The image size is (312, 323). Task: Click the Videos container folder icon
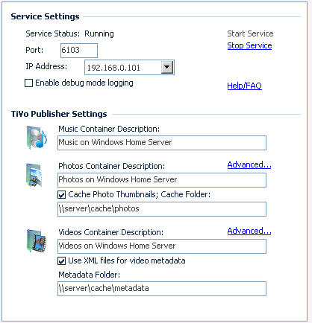pos(37,240)
